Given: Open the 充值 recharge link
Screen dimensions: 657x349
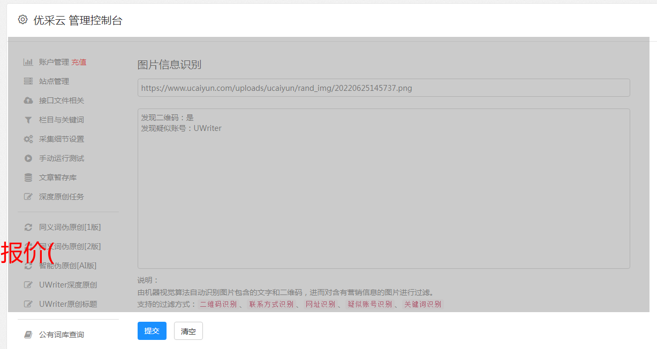Looking at the screenshot, I should click(x=79, y=62).
